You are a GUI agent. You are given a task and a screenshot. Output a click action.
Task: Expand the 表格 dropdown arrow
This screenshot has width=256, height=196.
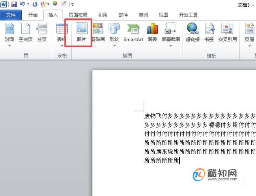coord(62,46)
